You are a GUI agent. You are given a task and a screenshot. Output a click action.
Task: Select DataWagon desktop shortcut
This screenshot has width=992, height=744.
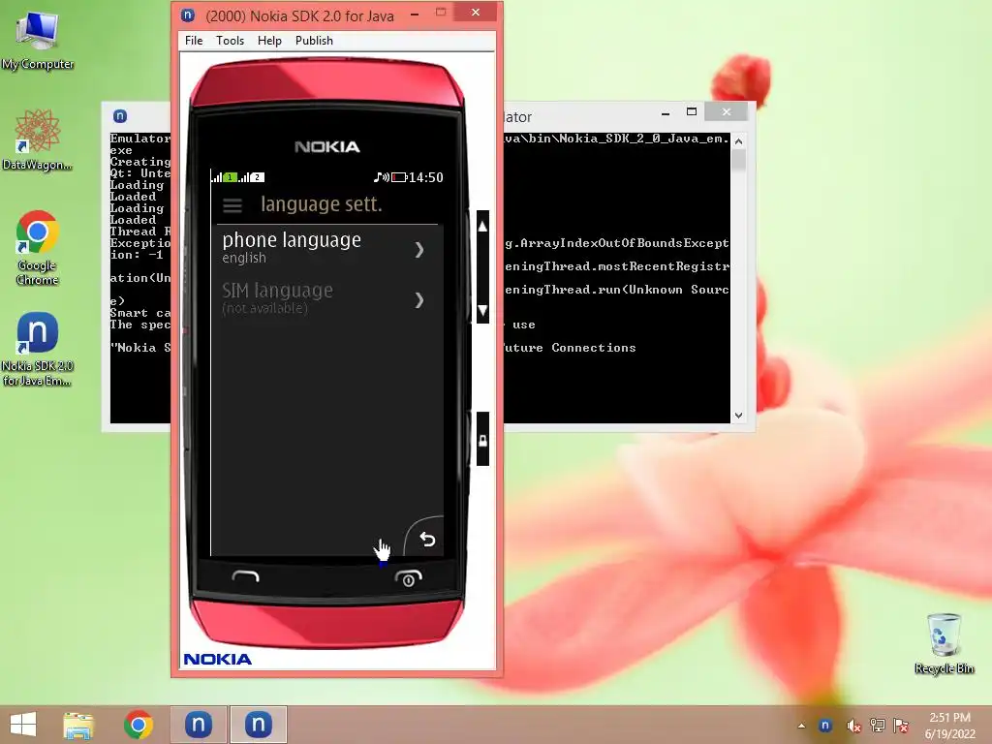(x=38, y=140)
